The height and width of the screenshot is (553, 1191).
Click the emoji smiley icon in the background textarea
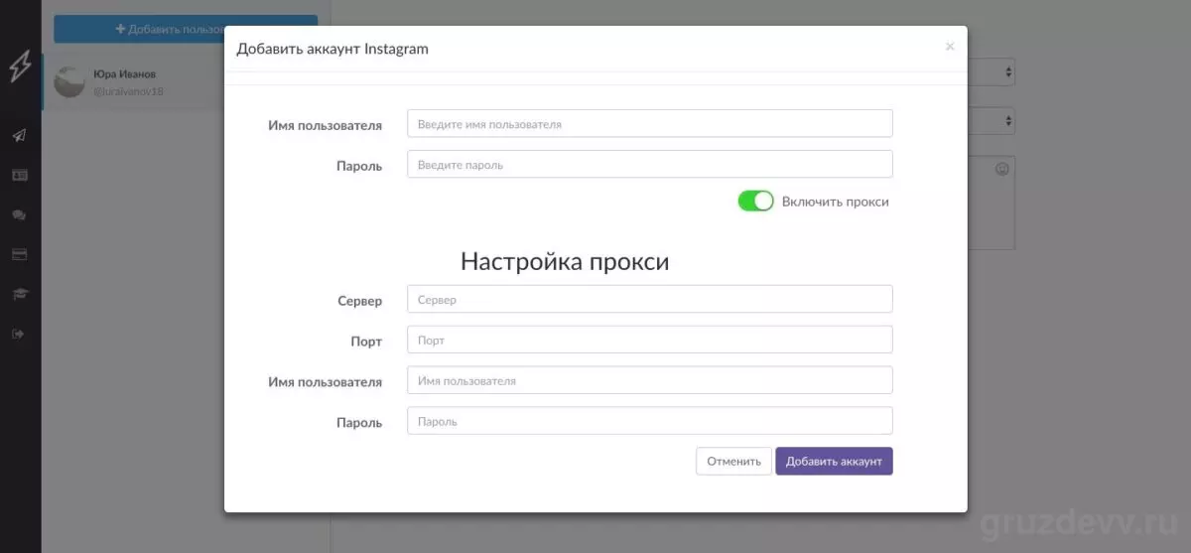coord(1001,170)
